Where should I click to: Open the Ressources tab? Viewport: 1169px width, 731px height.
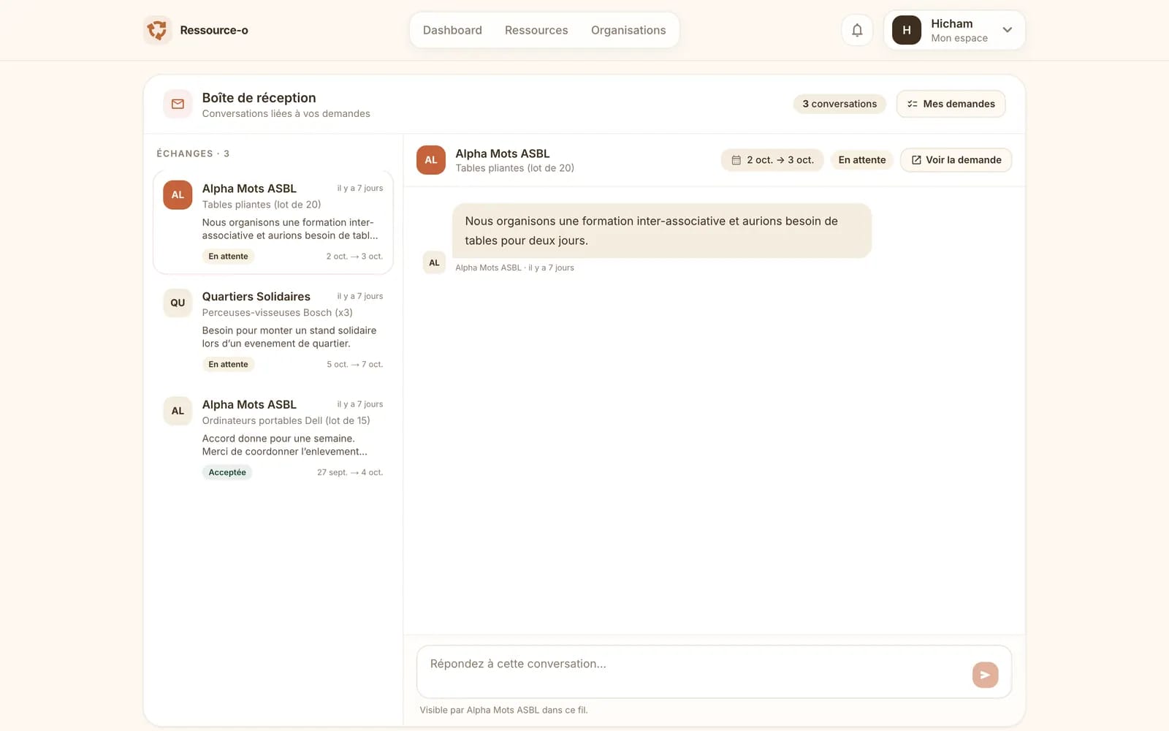tap(536, 30)
